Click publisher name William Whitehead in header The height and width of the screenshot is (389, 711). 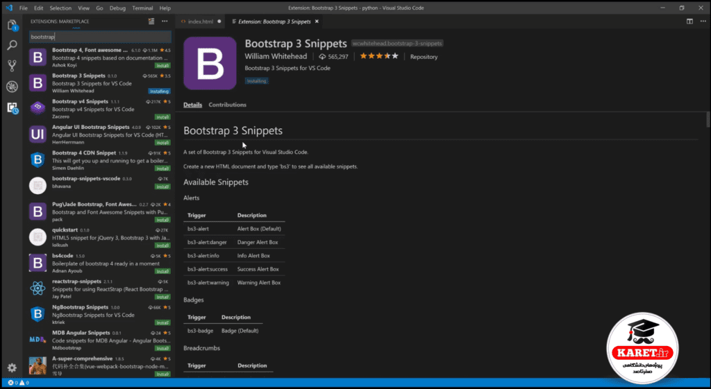[x=276, y=56]
